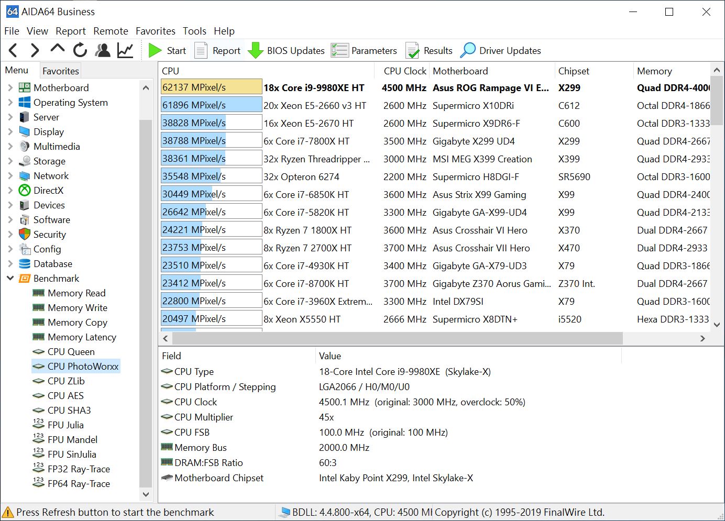Switch to the Favorites tab
The image size is (725, 521).
click(x=61, y=71)
